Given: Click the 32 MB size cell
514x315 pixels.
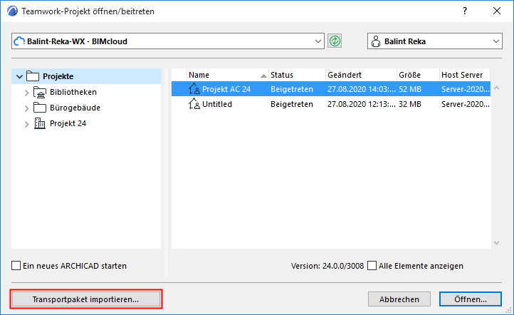Looking at the screenshot, I should point(410,104).
